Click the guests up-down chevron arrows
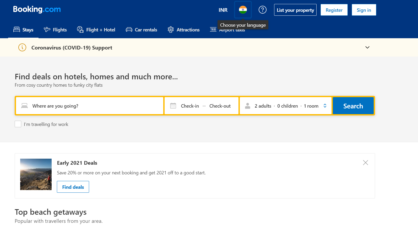The image size is (418, 227). (x=325, y=106)
